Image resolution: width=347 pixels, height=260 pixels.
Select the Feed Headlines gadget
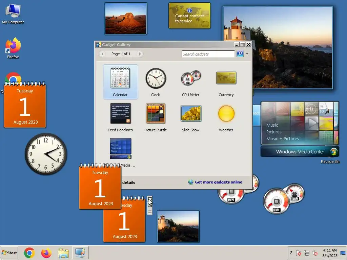(x=120, y=117)
